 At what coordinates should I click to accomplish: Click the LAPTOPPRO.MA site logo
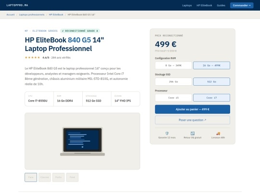[x=17, y=5]
